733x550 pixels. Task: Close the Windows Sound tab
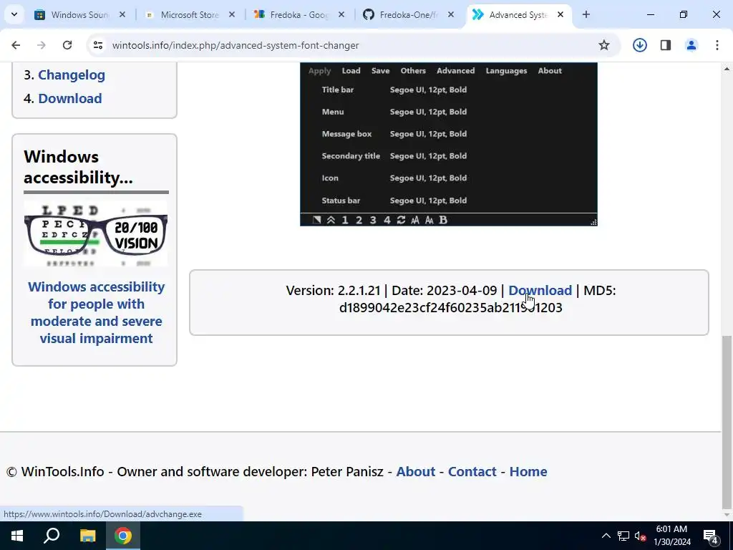122,14
